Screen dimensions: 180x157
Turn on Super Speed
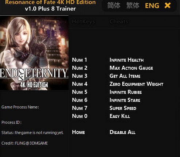click(x=123, y=108)
